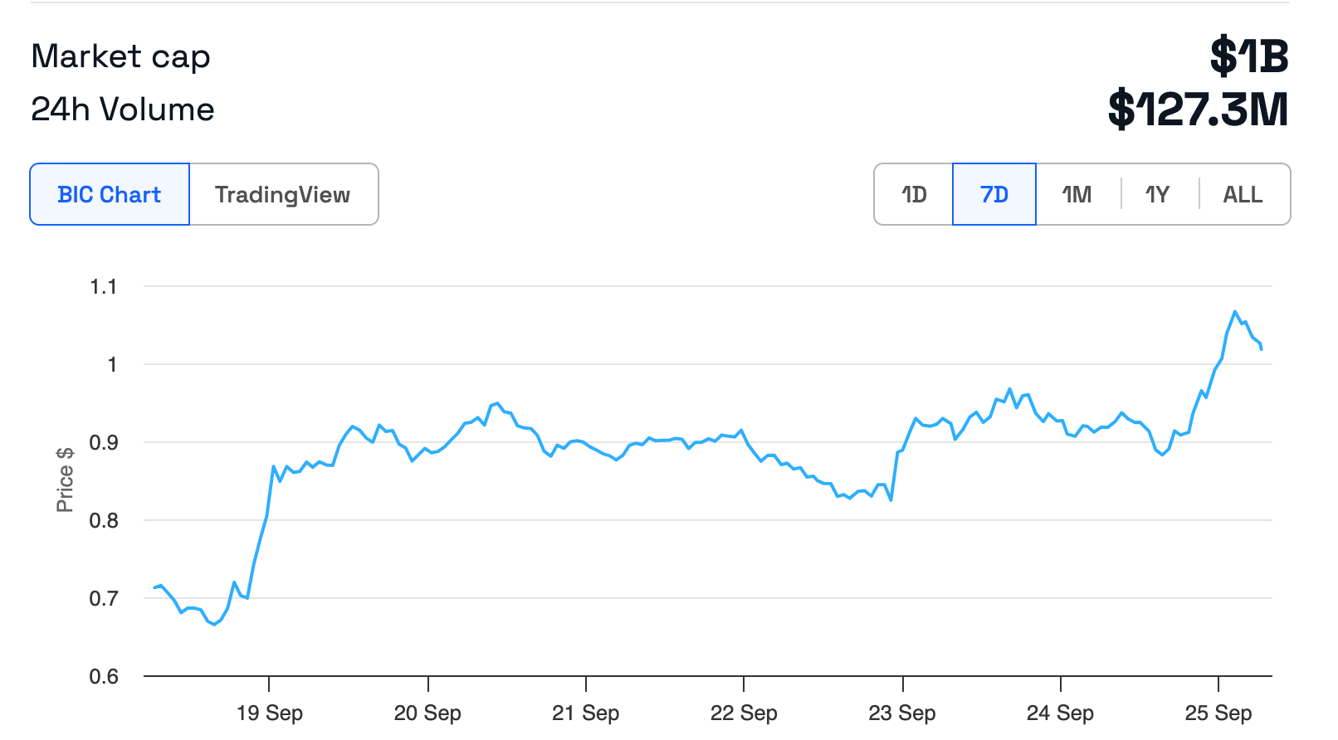
Task: Open the TradingView chart tab
Action: coord(284,194)
